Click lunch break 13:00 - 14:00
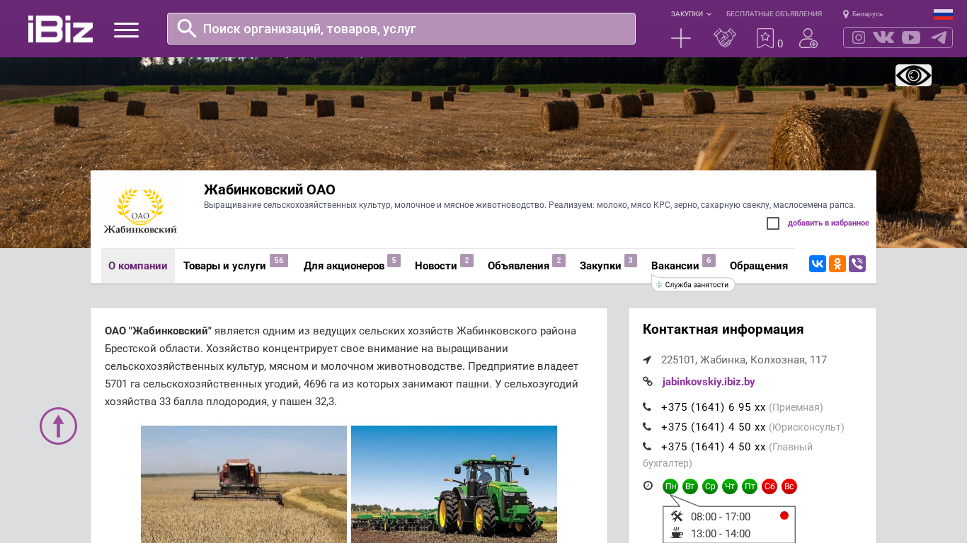 pyautogui.click(x=721, y=534)
